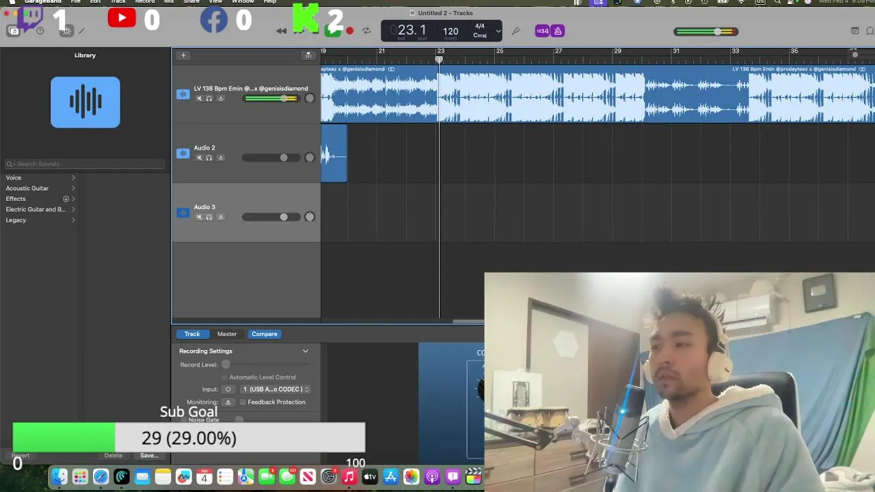Adjust the Audio 2 volume slider
Viewport: 875px width, 492px height.
coord(271,158)
